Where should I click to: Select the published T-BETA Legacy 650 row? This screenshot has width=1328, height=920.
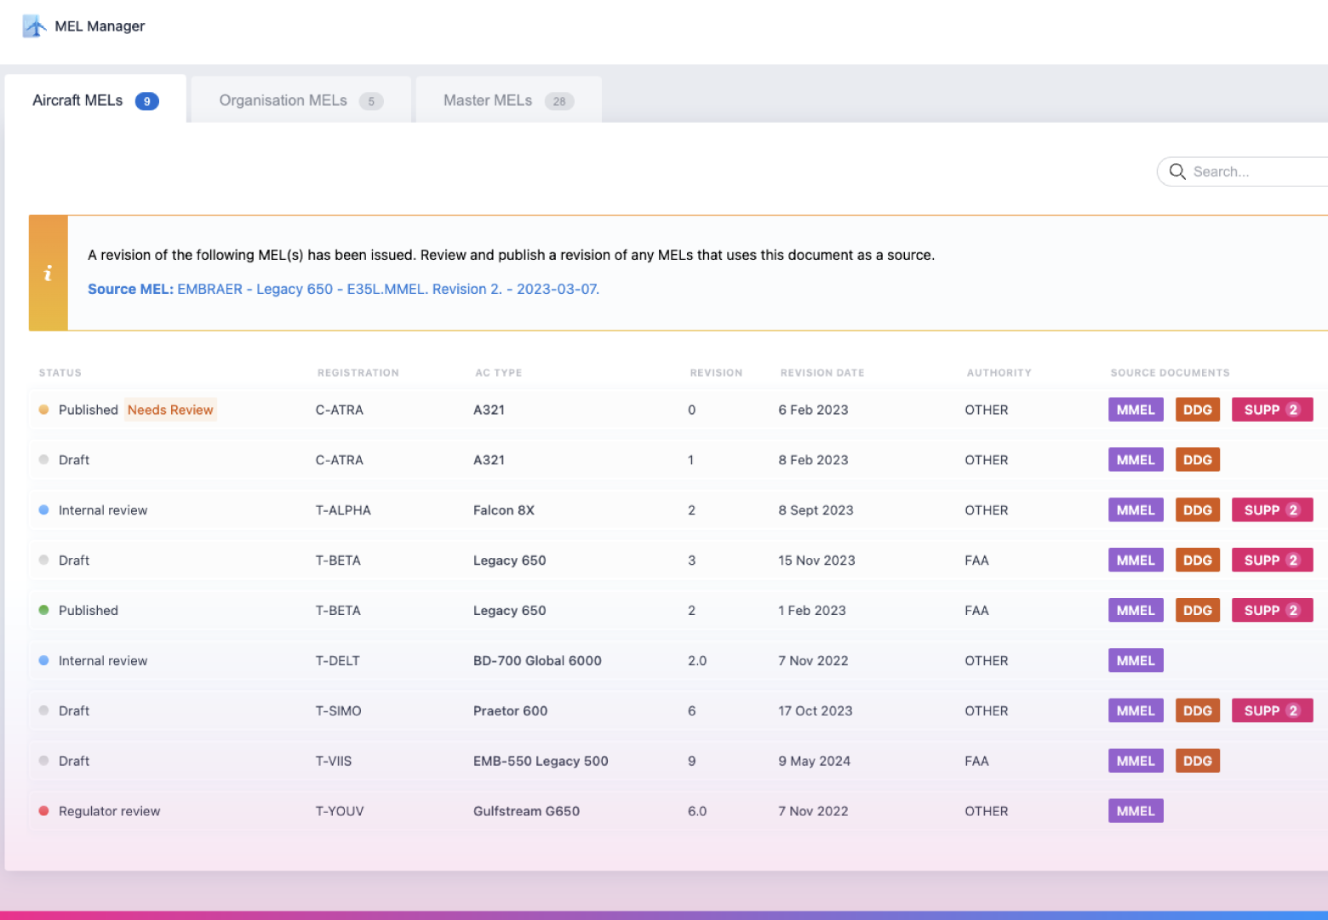pyautogui.click(x=509, y=611)
